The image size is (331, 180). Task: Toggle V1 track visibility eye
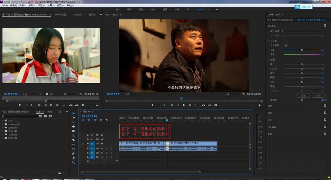click(x=102, y=144)
